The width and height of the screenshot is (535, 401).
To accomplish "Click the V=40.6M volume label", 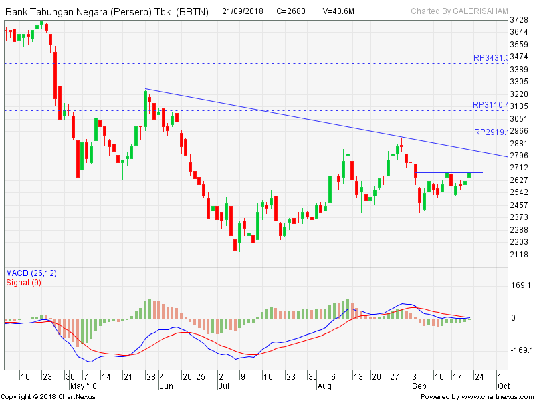I will [340, 11].
